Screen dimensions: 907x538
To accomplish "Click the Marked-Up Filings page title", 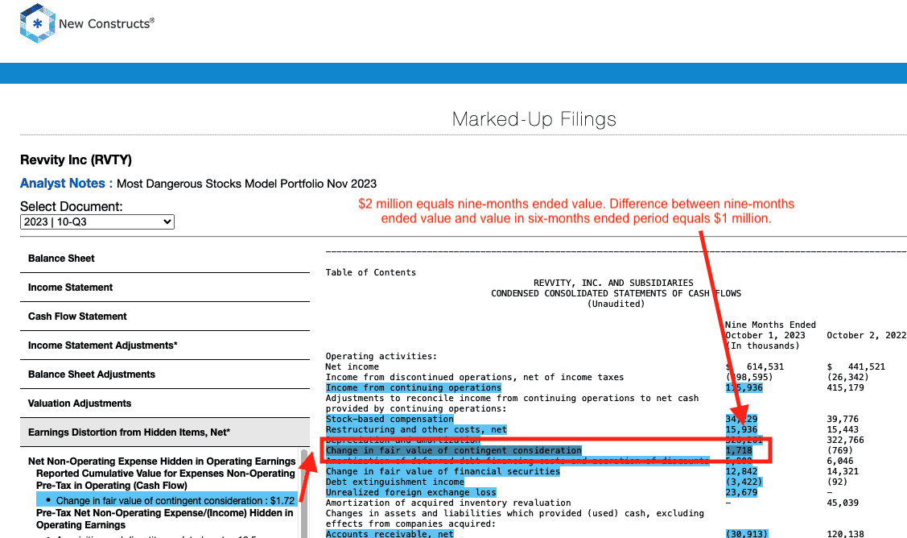I will pyautogui.click(x=534, y=118).
